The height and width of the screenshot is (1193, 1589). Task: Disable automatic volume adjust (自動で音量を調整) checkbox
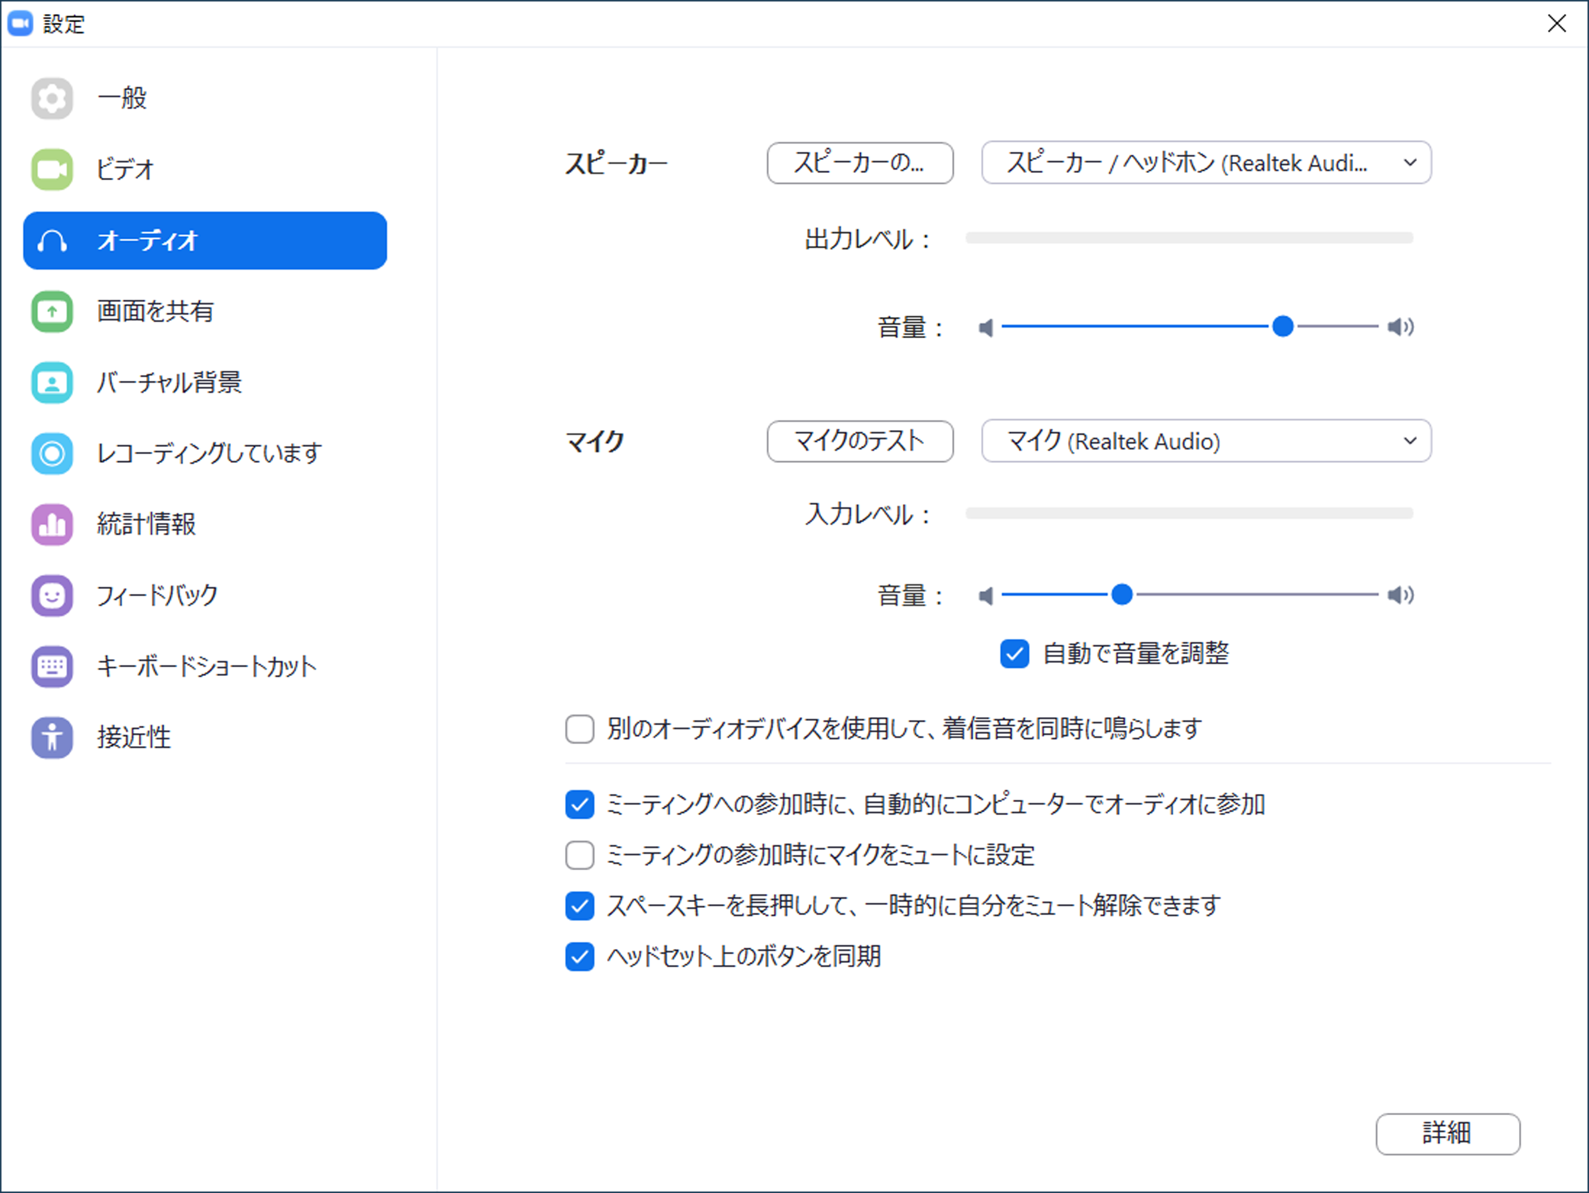pyautogui.click(x=1014, y=653)
